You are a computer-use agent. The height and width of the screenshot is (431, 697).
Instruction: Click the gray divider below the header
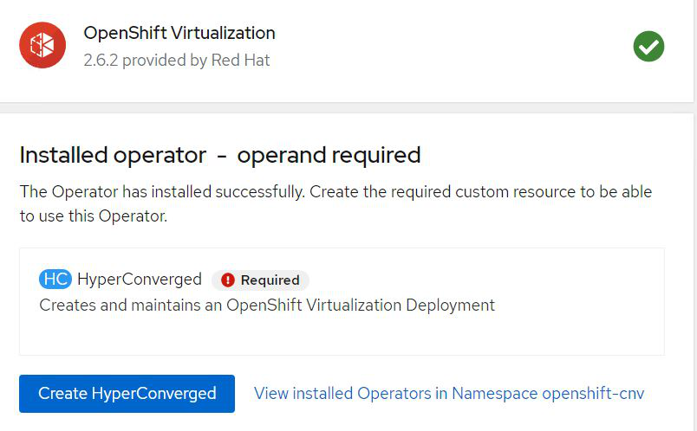pos(348,108)
